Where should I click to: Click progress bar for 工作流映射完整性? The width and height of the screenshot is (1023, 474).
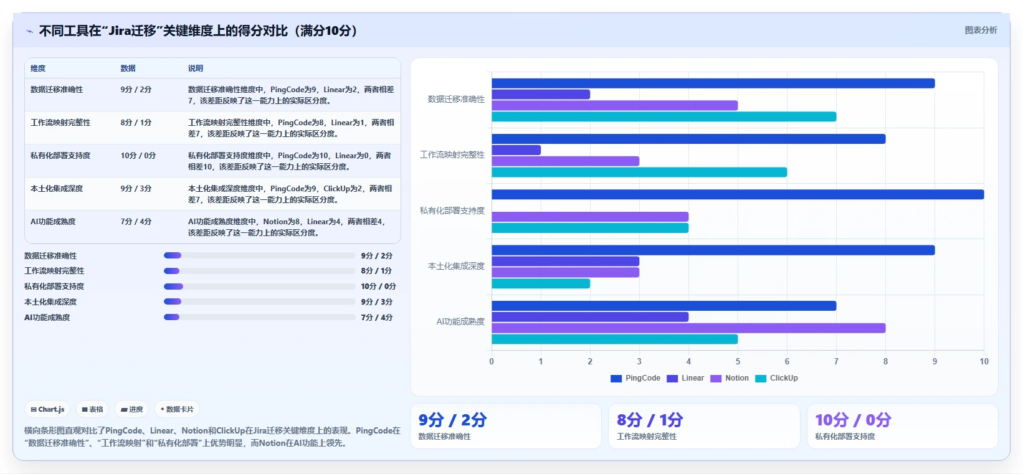pos(259,271)
